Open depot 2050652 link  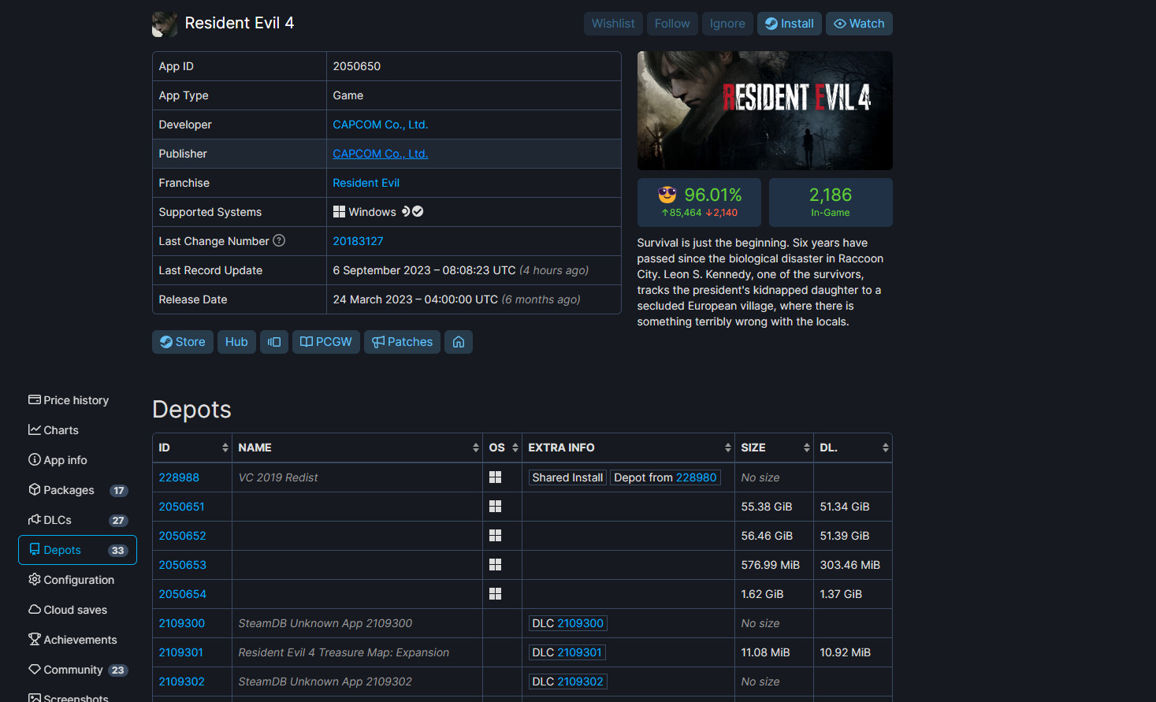pos(182,536)
